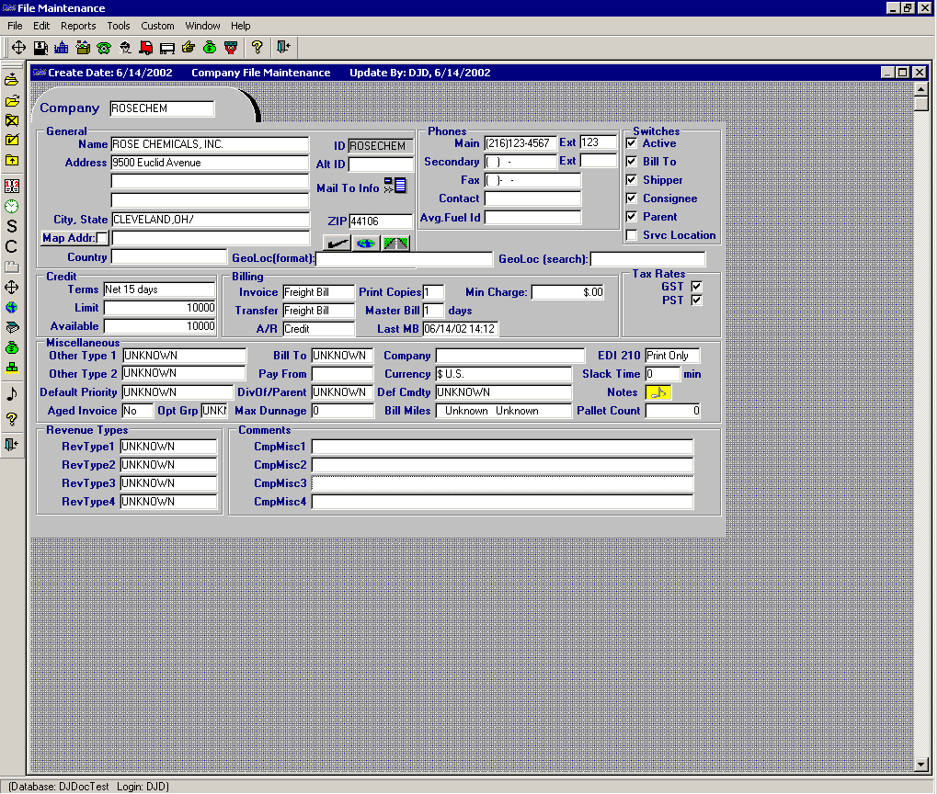Viewport: 938px width, 794px height.
Task: Click the green money bag toolbar icon
Action: coord(210,47)
